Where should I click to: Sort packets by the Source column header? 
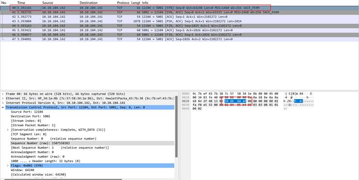(x=47, y=3)
